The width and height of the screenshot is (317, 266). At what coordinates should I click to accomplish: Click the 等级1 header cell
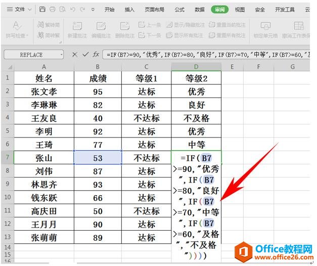pos(147,78)
